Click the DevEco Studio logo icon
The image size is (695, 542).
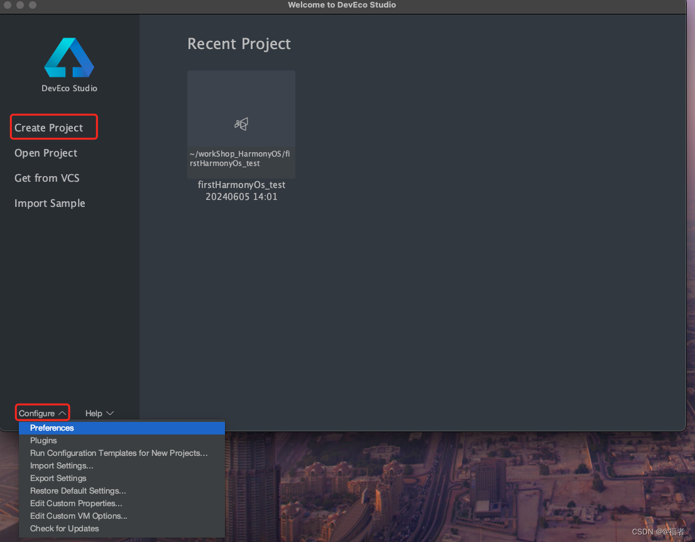(x=69, y=58)
